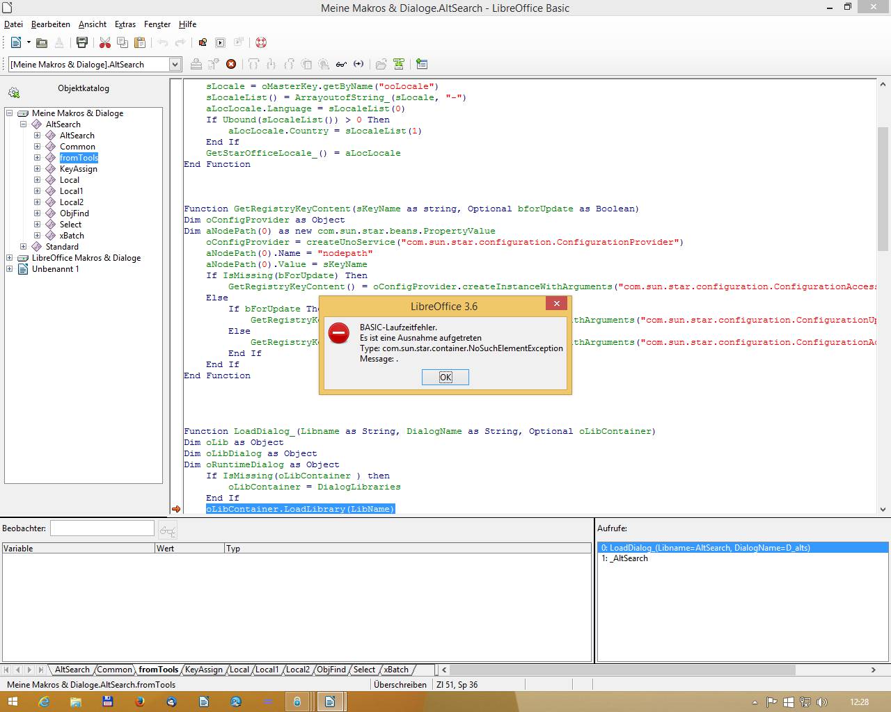
Task: Click the Open file folder icon
Action: click(42, 42)
